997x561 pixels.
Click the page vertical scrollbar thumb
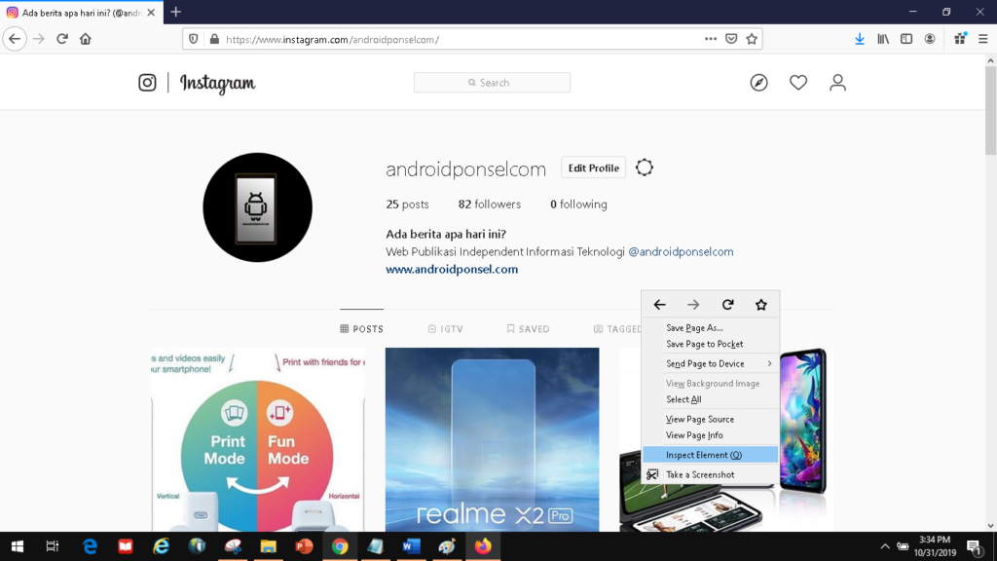pyautogui.click(x=990, y=110)
